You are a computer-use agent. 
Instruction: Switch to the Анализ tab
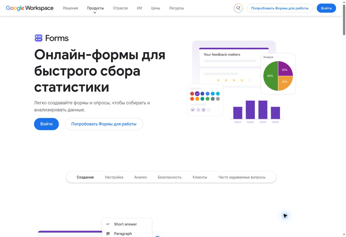140,177
